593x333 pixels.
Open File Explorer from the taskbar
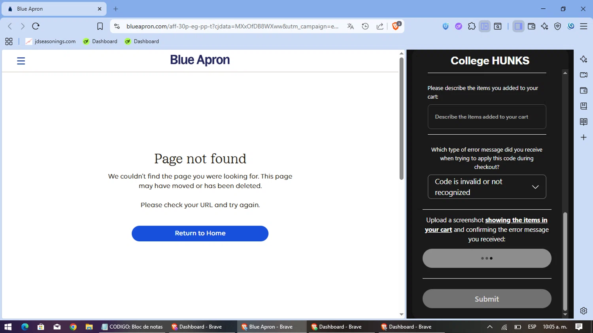tap(89, 327)
